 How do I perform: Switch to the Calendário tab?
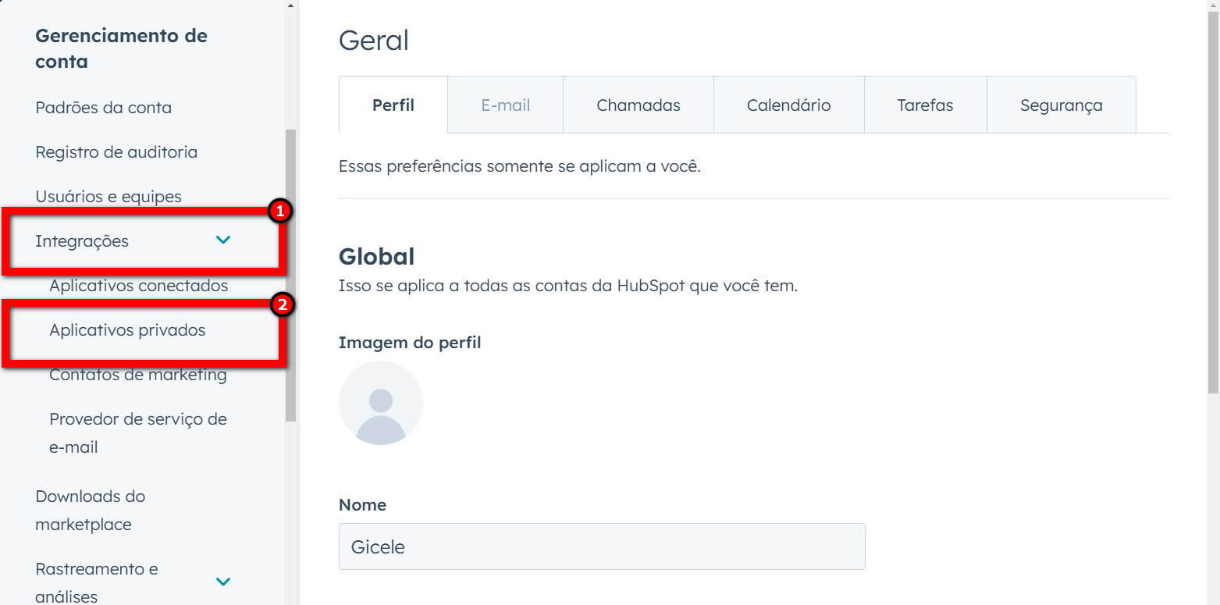tap(788, 104)
